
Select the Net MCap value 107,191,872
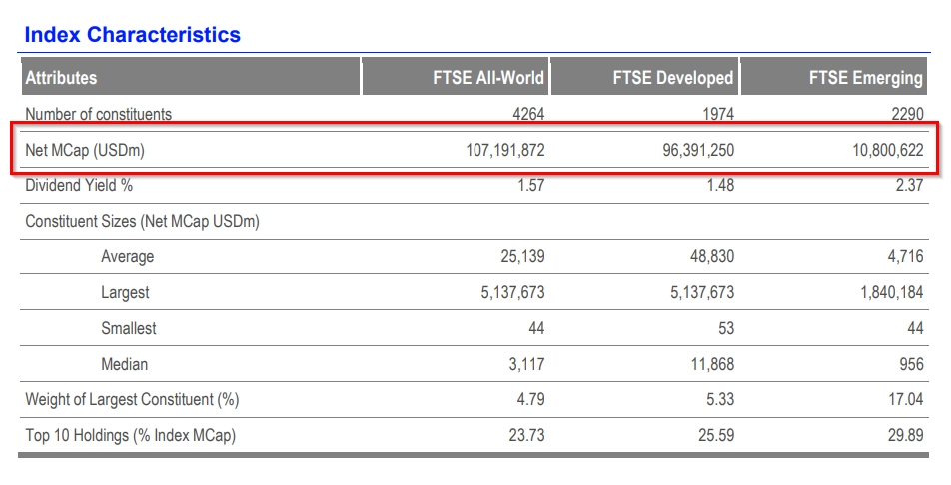(505, 150)
